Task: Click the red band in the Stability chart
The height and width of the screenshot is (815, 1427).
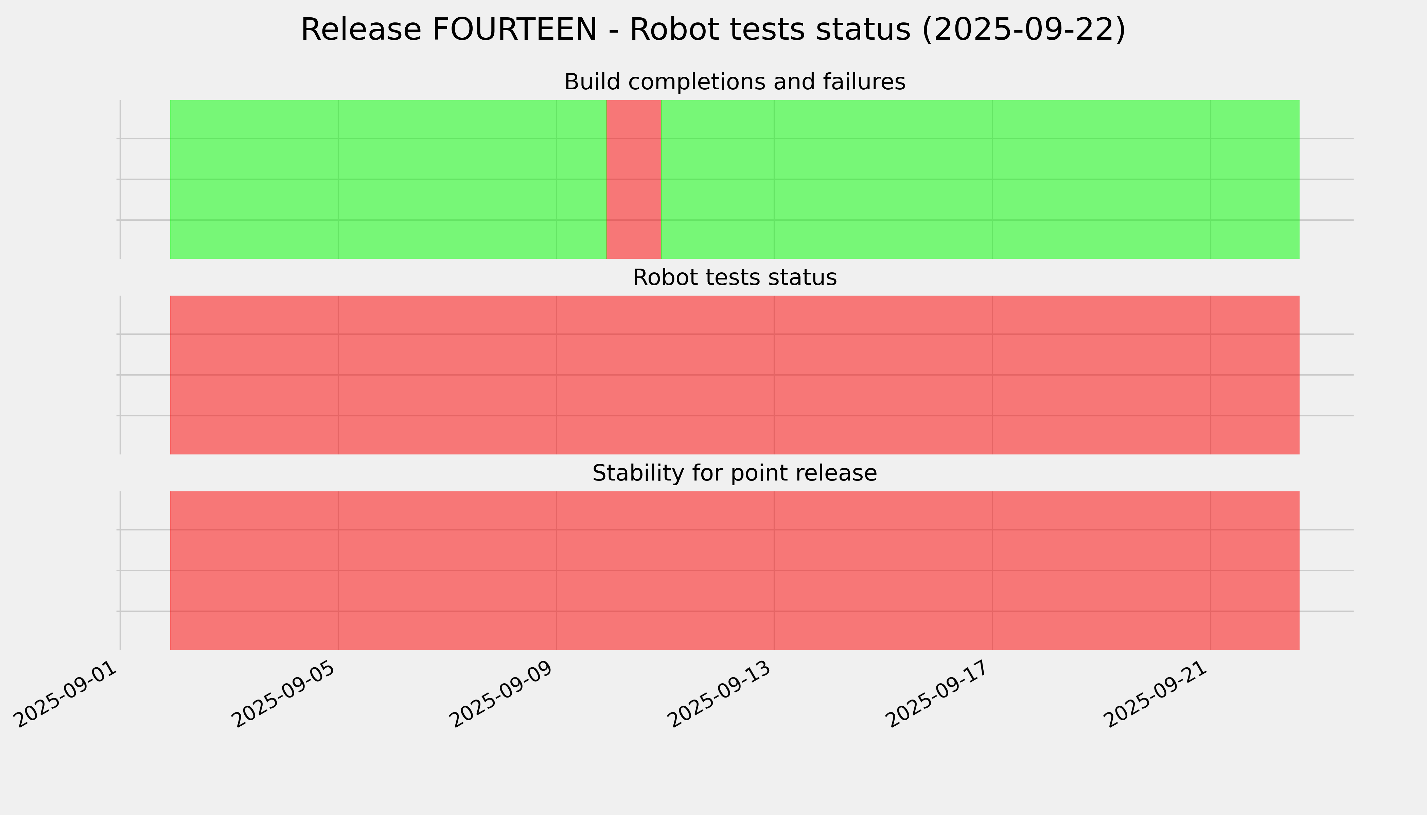Action: coord(734,570)
